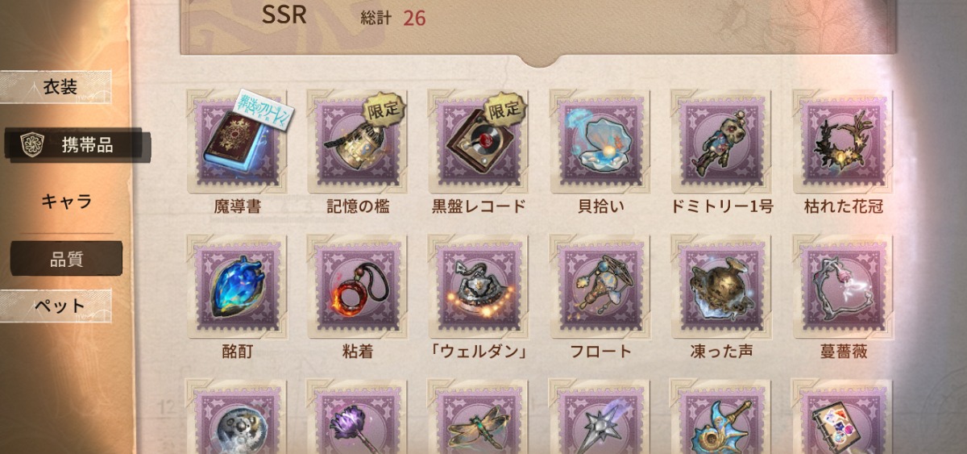The height and width of the screenshot is (454, 967).
Task: Open the 「ウェルダン」 item stamp
Action: coord(479,288)
